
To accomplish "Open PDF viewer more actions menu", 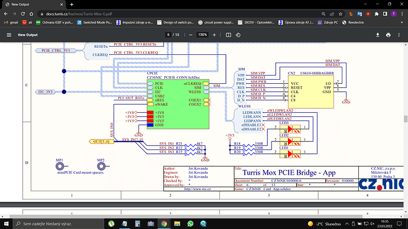I will pos(399,35).
